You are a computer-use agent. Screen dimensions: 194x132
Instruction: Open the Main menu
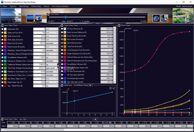5,6
